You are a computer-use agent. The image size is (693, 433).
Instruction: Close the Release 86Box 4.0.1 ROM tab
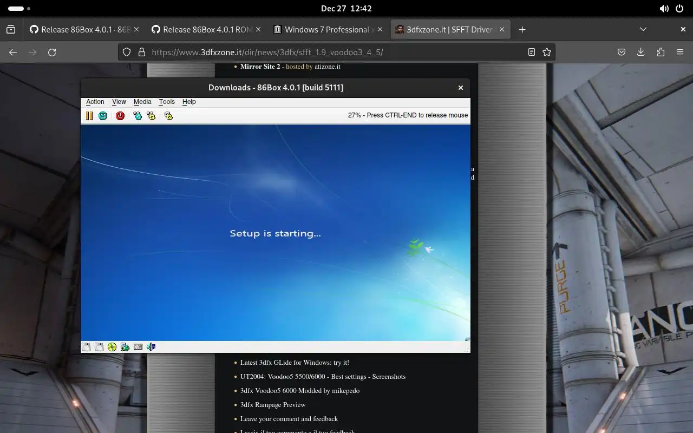[x=258, y=29]
